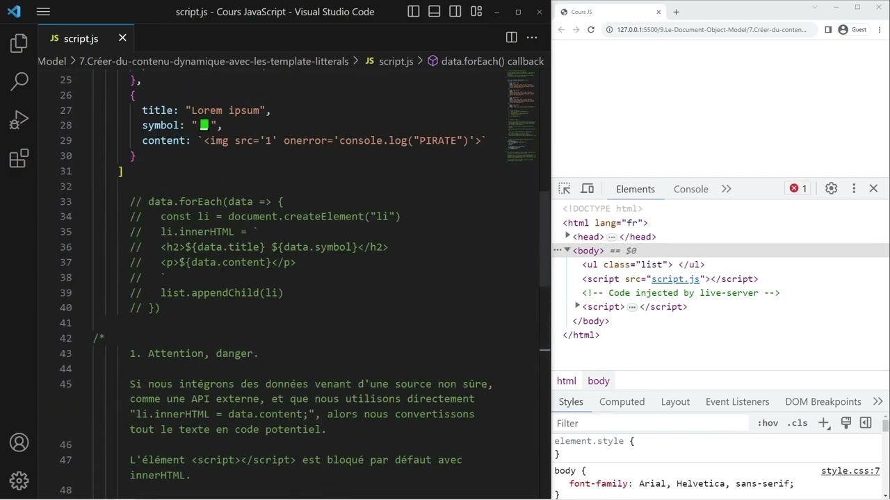Add a new style rule
890x500 pixels.
pos(824,423)
